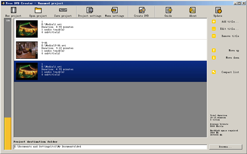This screenshot has width=247, height=154.
Task: Click the Move up label
Action: [x=234, y=51]
